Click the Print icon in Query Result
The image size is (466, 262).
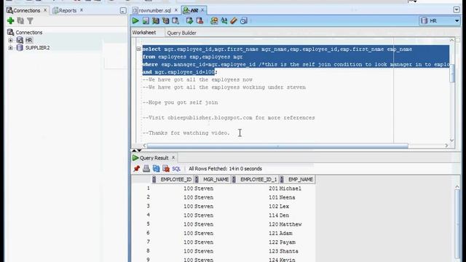[x=146, y=168]
